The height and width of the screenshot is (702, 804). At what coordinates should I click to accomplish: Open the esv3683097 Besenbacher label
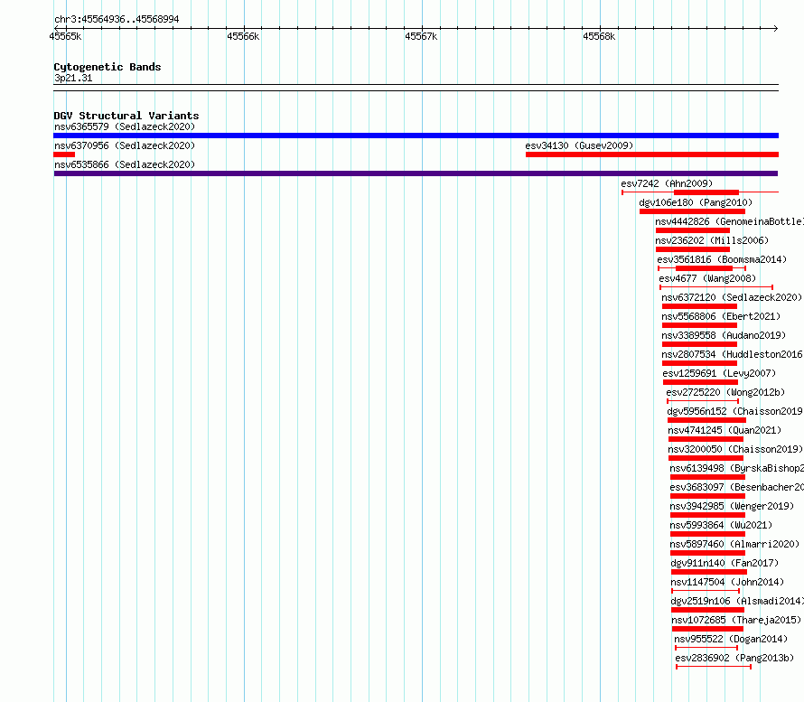(x=736, y=487)
